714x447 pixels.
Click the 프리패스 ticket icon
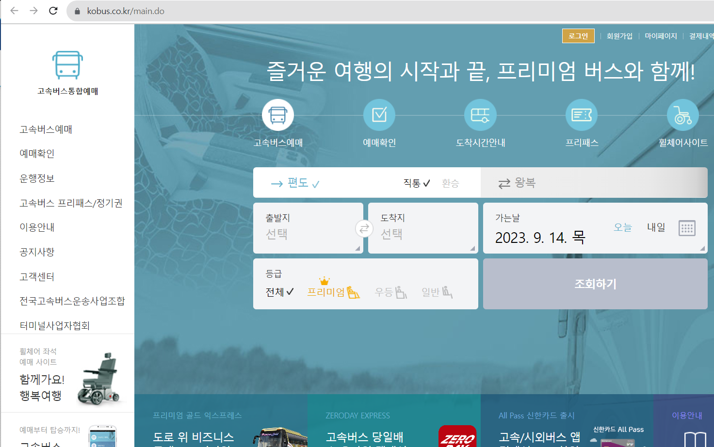582,115
